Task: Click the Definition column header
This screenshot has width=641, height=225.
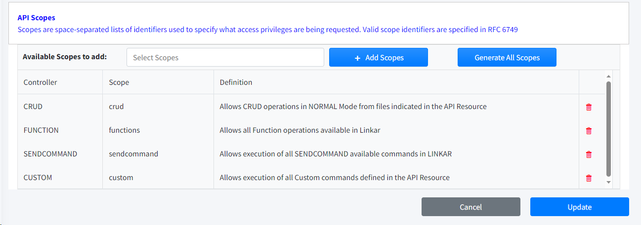Action: pos(236,82)
